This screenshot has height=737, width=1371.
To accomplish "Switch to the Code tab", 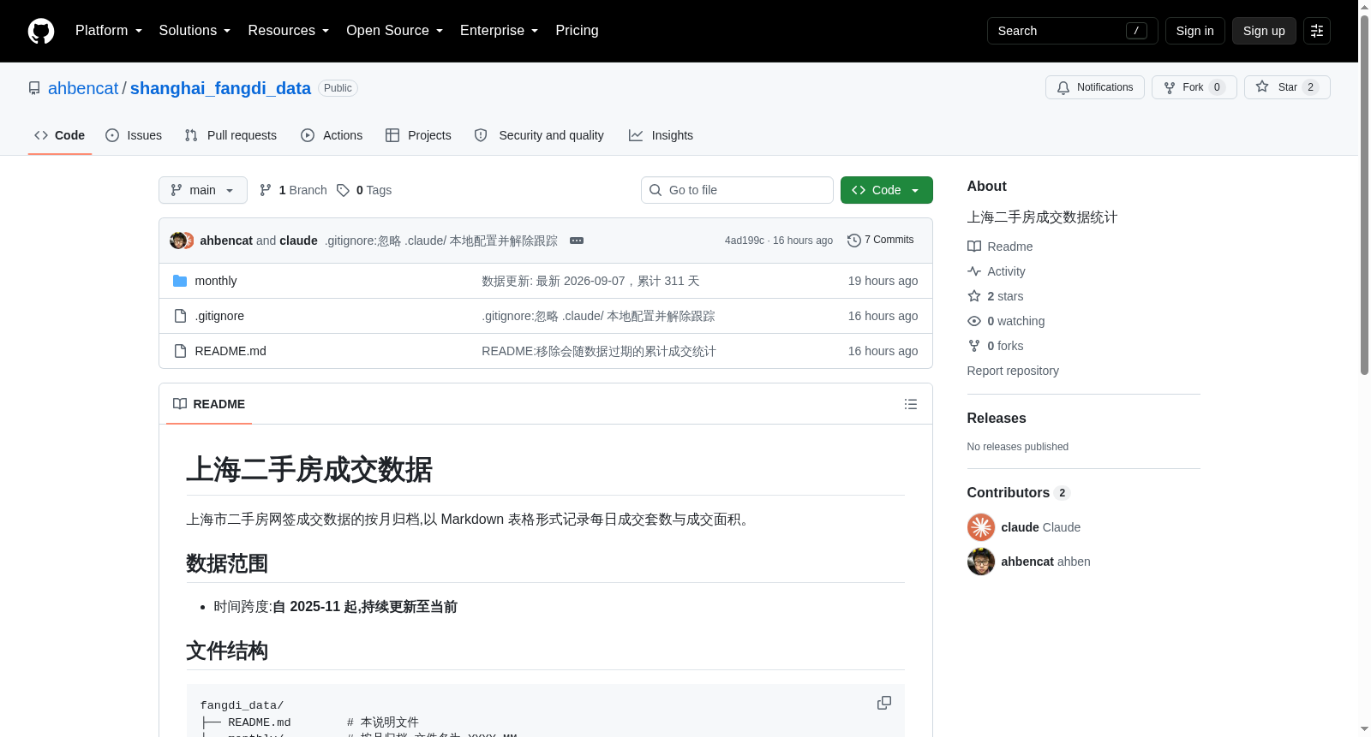I will pos(60,135).
